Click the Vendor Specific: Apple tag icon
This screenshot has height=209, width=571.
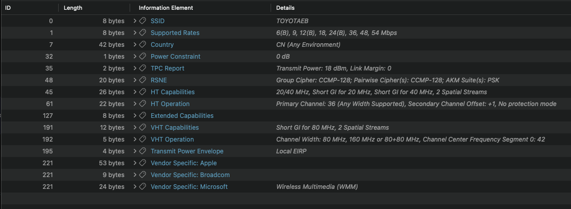142,163
